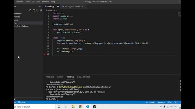The width and height of the screenshot is (195, 109).
Task: Open File Explorer from the taskbar
Action: pos(73,107)
